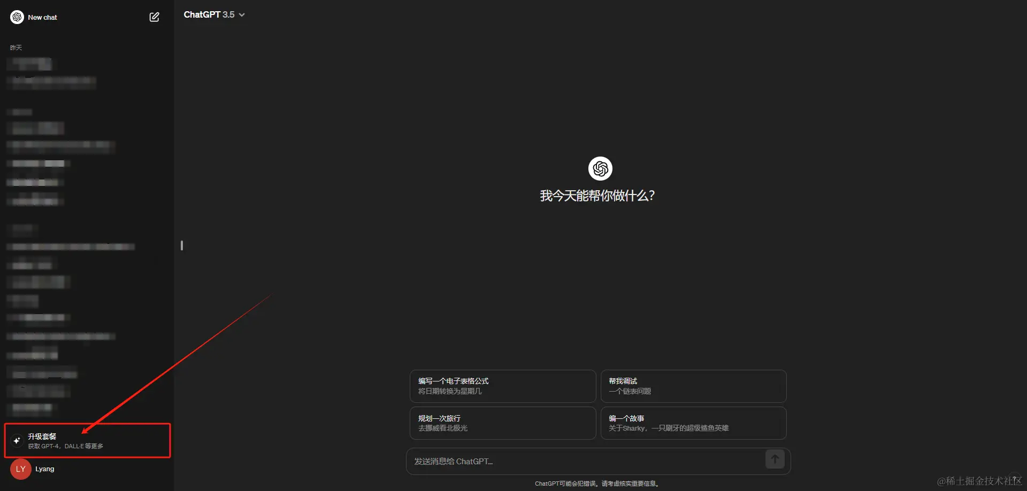This screenshot has width=1027, height=491.
Task: Click the help question mark button
Action: tap(1014, 479)
